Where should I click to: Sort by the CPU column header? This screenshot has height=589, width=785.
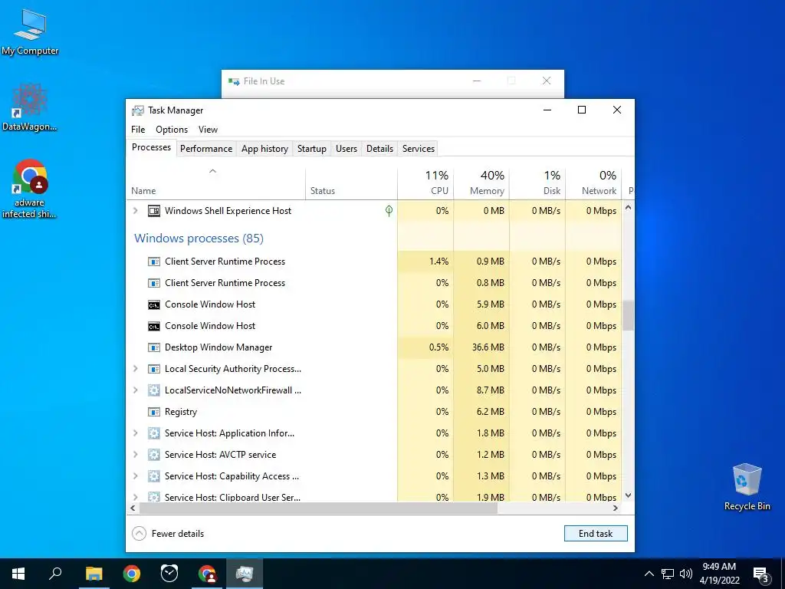click(425, 184)
